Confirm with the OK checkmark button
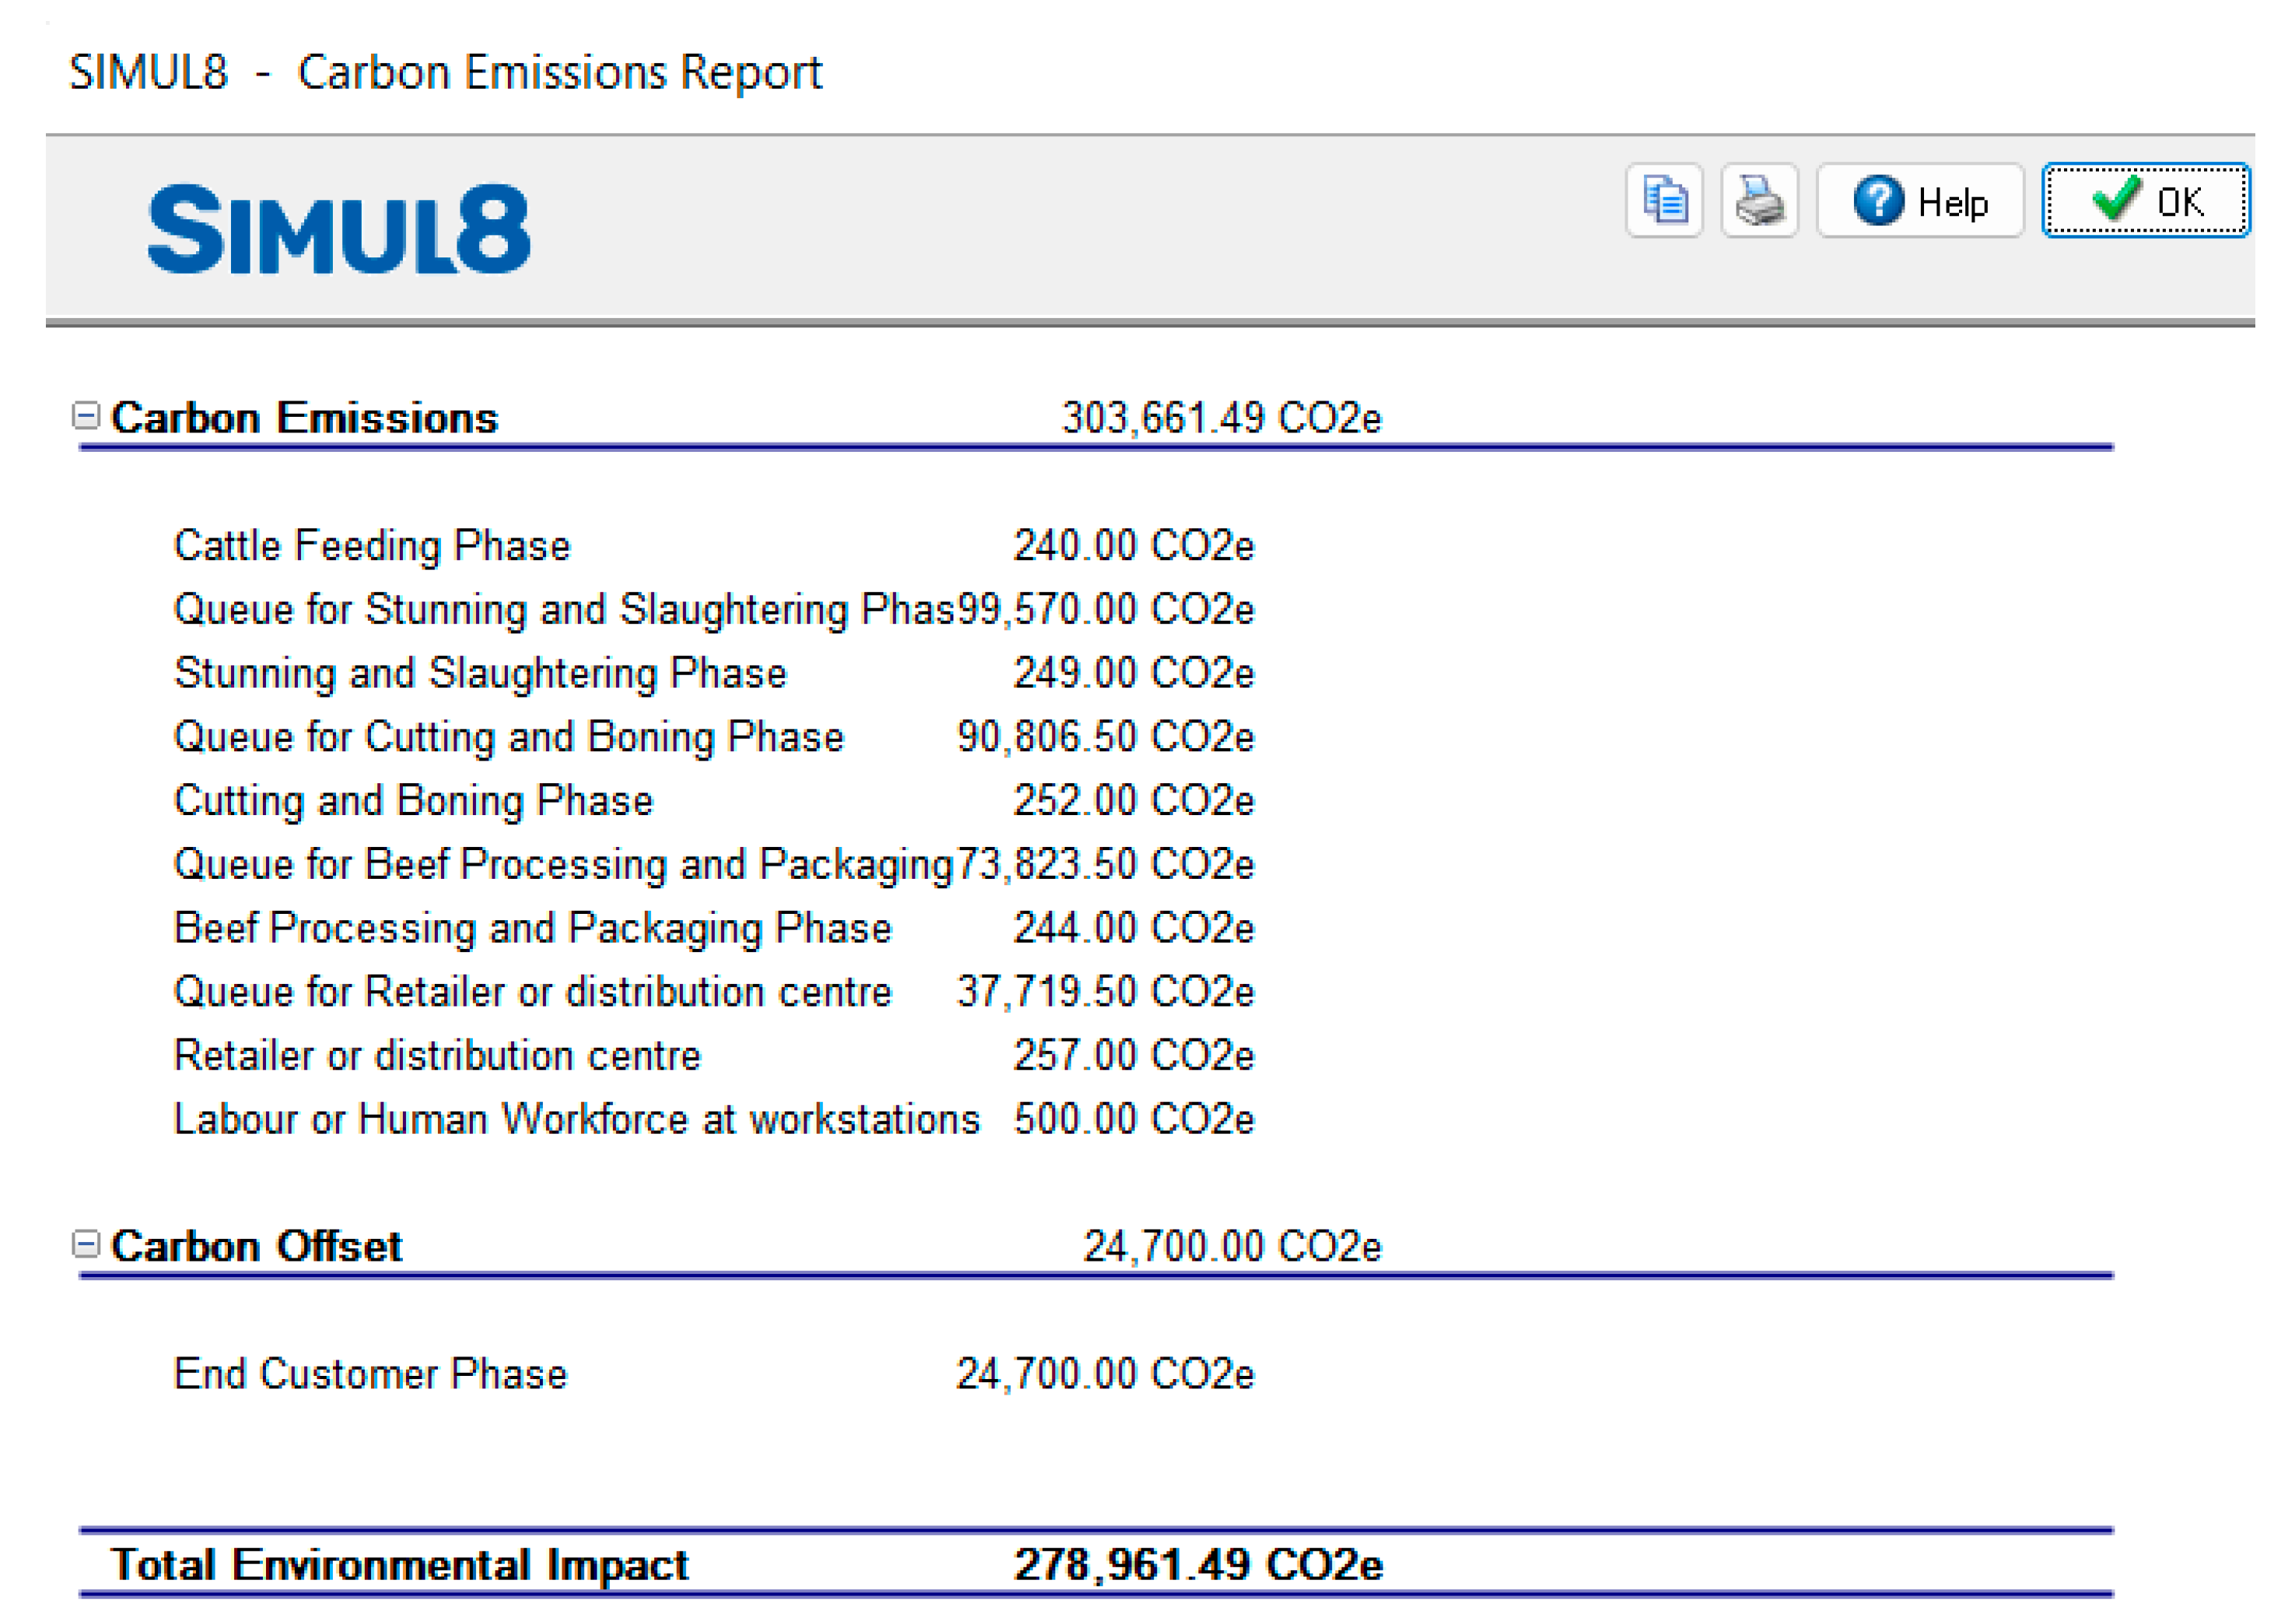This screenshot has height=1624, width=2288. pos(2145,201)
